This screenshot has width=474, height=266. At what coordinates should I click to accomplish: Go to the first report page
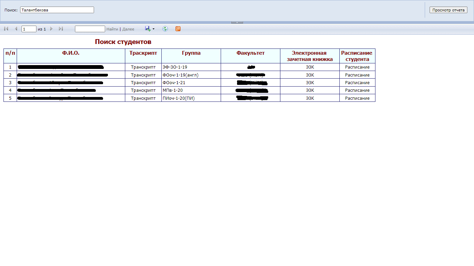coord(6,29)
